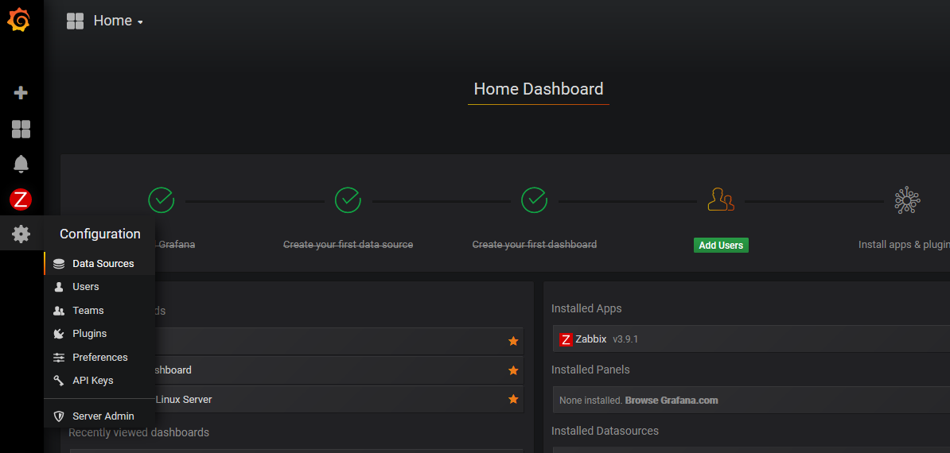Viewport: 950px width, 453px height.
Task: Expand the Home dashboard dropdown
Action: pos(119,21)
